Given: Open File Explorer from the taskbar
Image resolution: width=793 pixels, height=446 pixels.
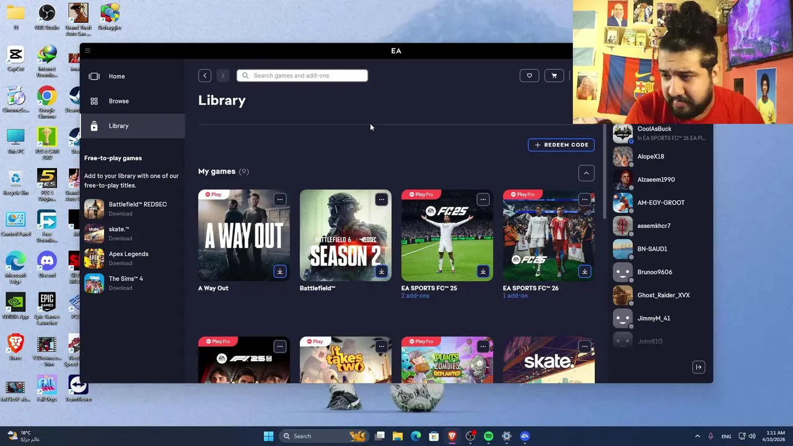Looking at the screenshot, I should [x=398, y=436].
